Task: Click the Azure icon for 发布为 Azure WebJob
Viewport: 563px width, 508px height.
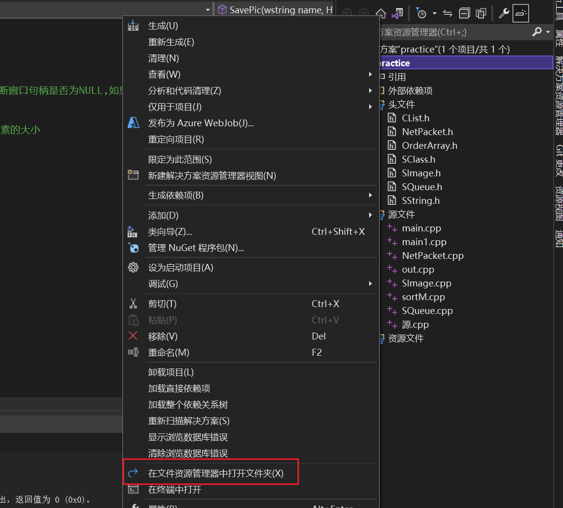Action: tap(133, 123)
